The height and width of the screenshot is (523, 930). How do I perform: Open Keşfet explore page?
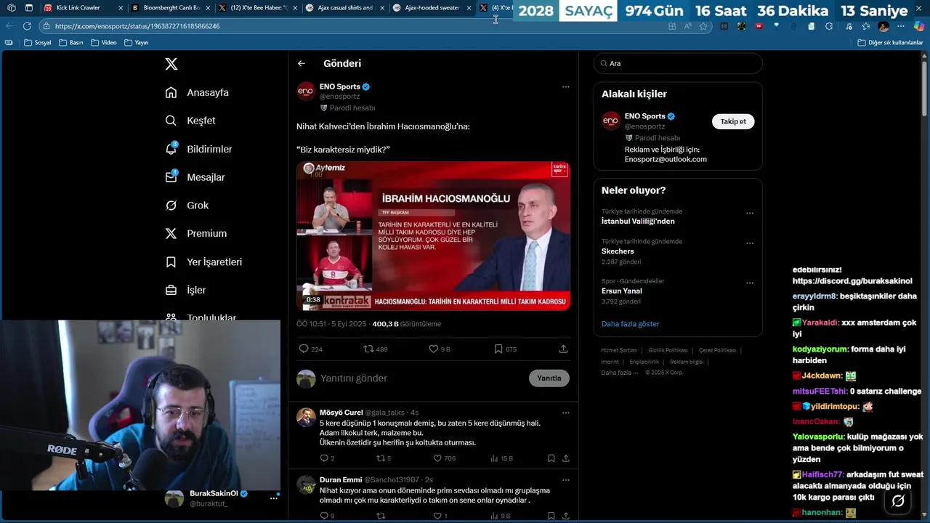point(190,121)
